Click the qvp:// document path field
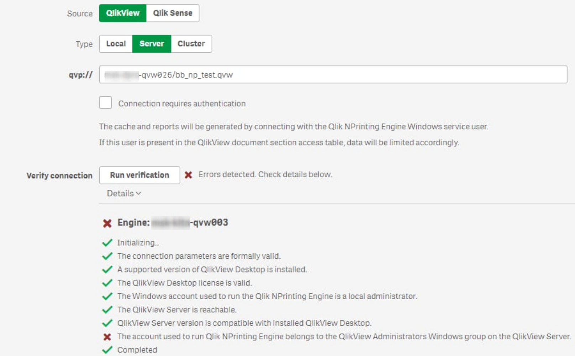 coord(333,75)
